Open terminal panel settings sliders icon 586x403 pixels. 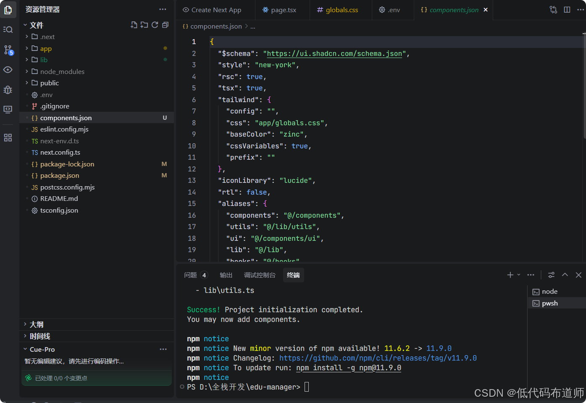click(x=551, y=275)
